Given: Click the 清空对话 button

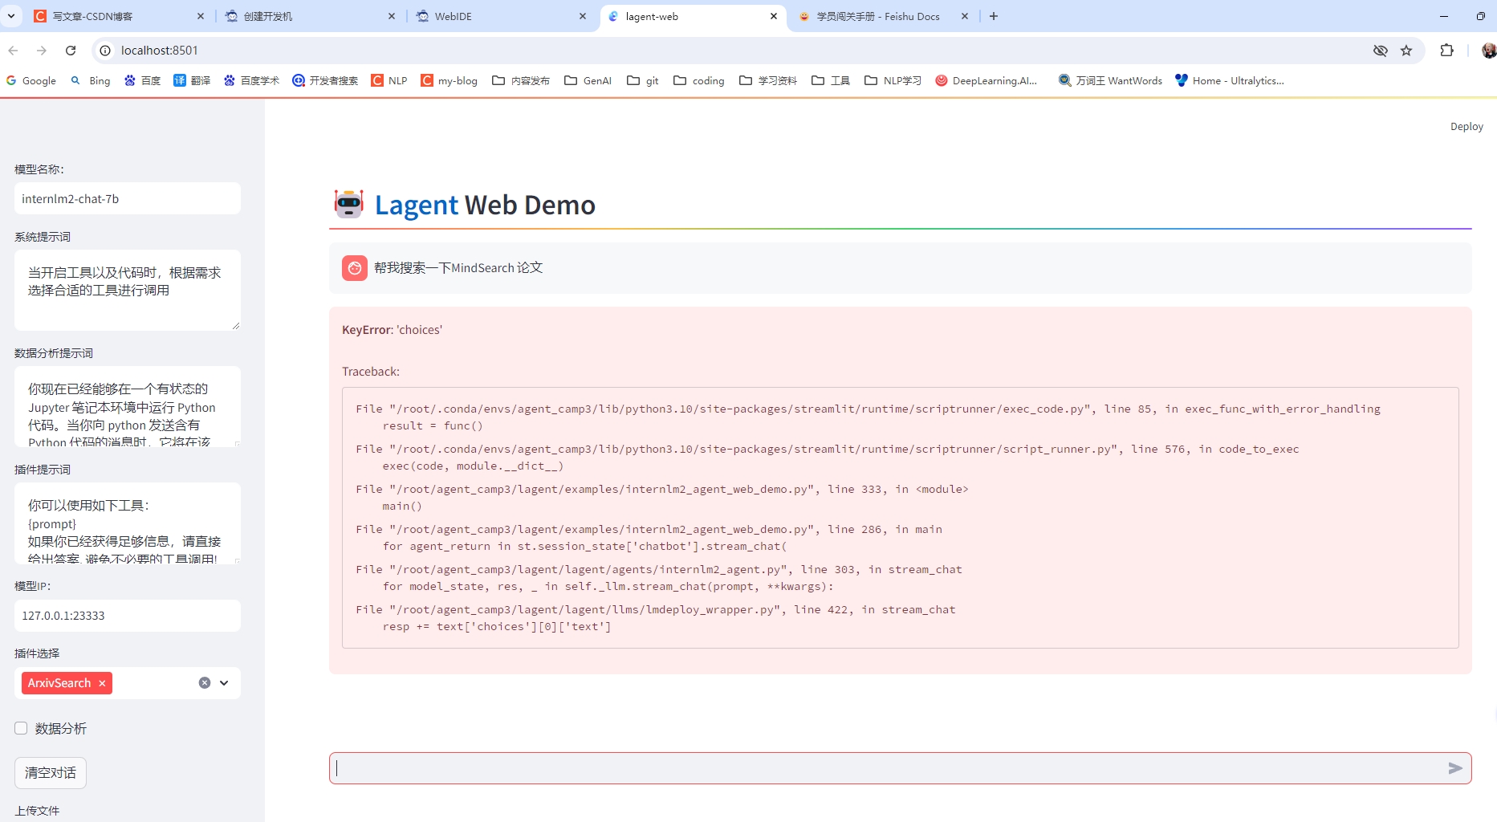Looking at the screenshot, I should [51, 772].
